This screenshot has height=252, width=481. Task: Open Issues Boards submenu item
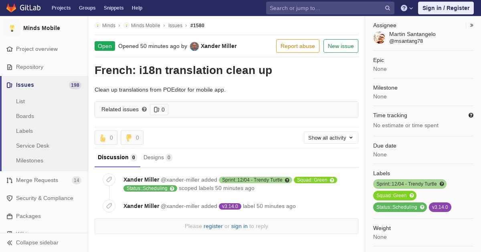click(25, 116)
